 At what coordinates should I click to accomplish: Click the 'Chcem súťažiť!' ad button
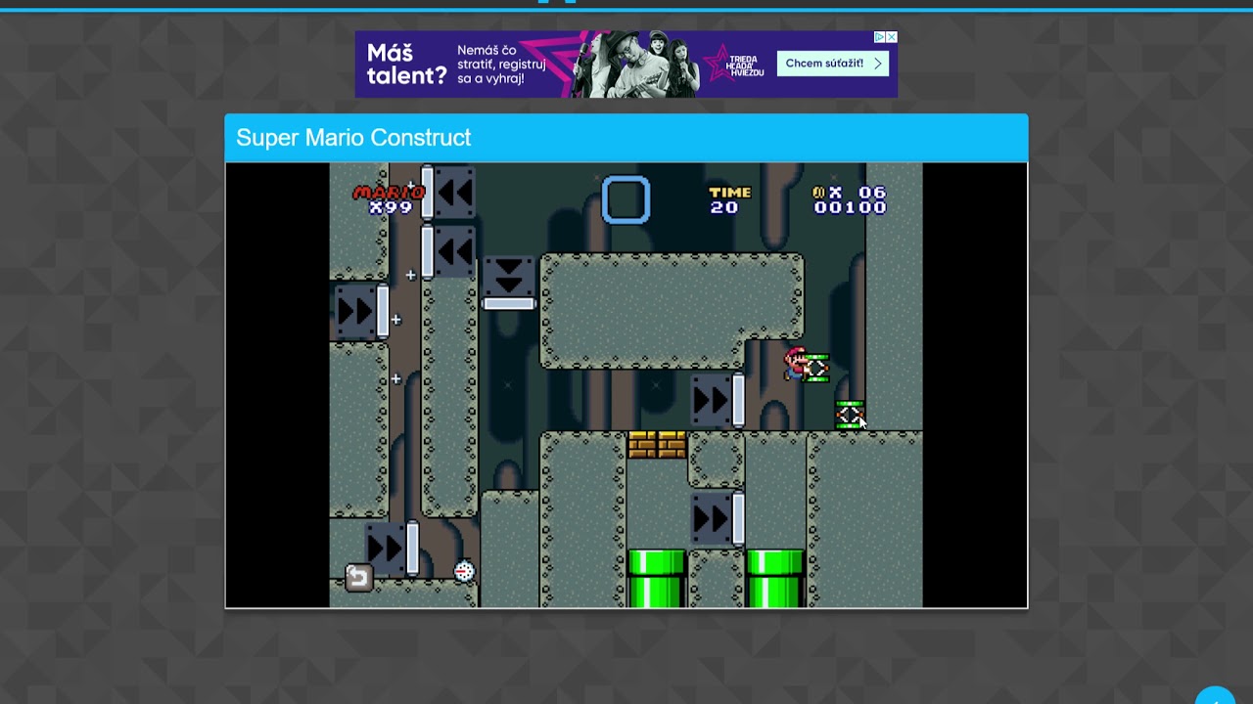833,64
